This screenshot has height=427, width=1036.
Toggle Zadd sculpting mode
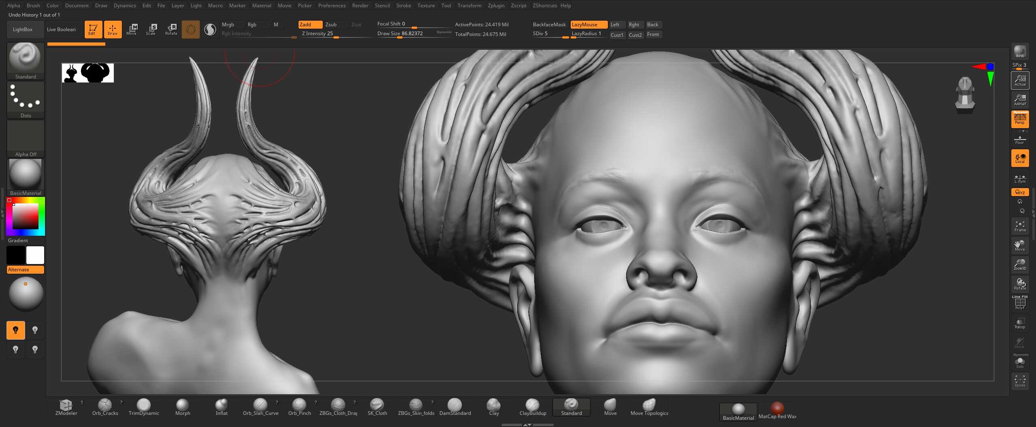pyautogui.click(x=310, y=25)
